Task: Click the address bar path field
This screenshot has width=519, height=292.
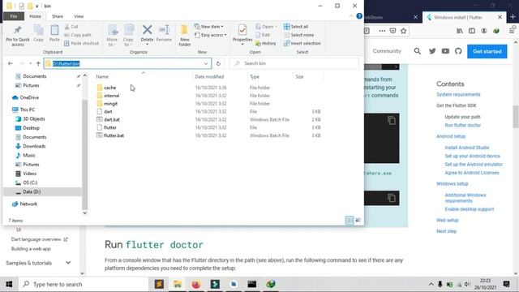Action: pos(127,63)
